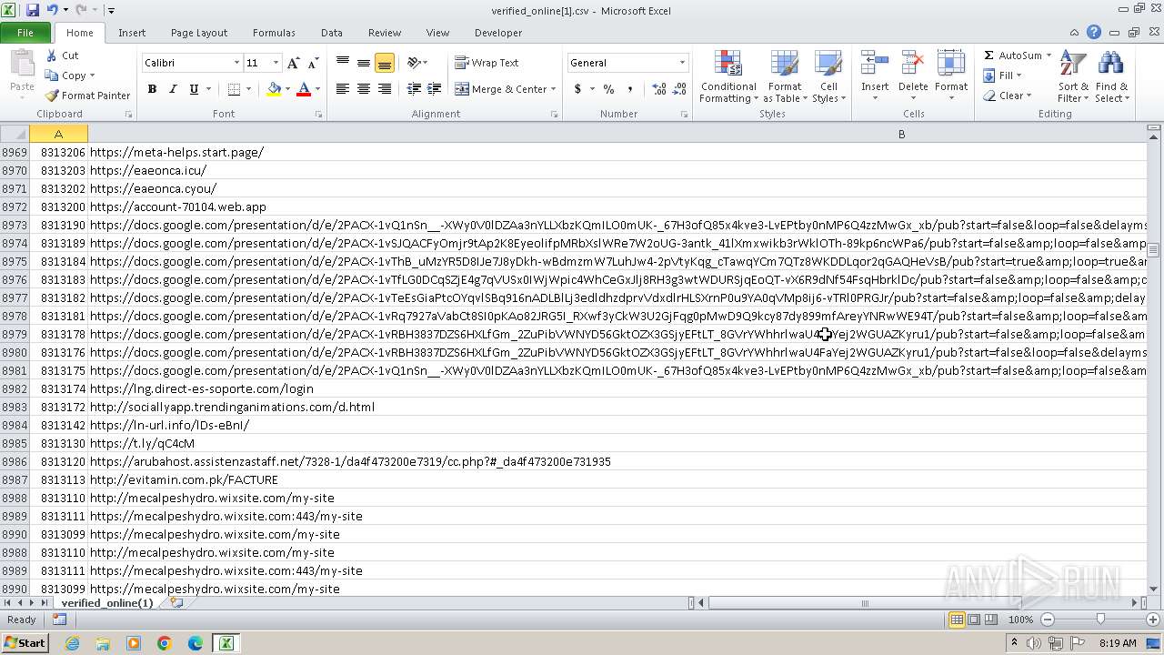Increase indent in Alignment group
This screenshot has width=1164, height=655.
point(435,89)
